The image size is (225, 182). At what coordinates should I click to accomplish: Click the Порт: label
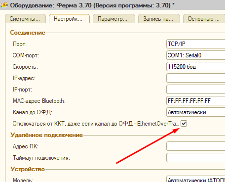click(20, 44)
